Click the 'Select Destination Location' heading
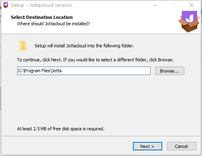202x156 pixels. [42, 17]
